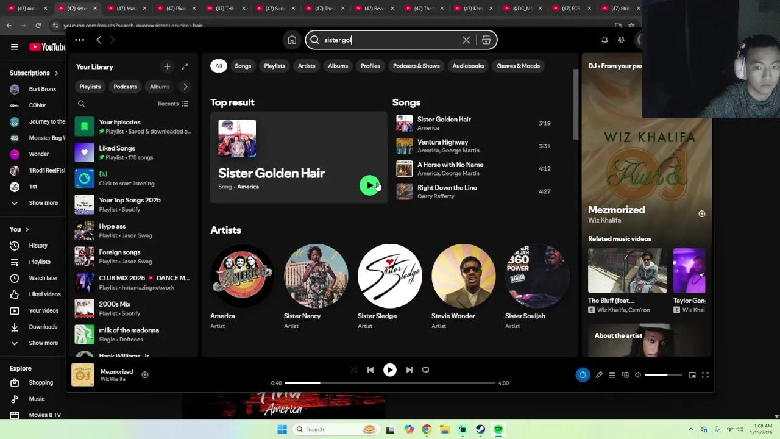Open Spotify notifications bell
This screenshot has height=439, width=780.
(x=604, y=40)
